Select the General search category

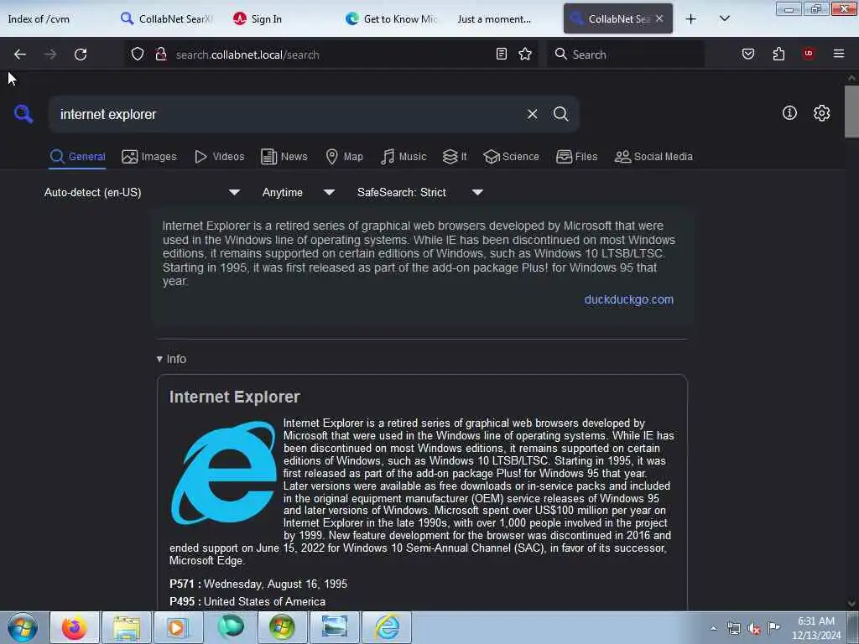[77, 157]
